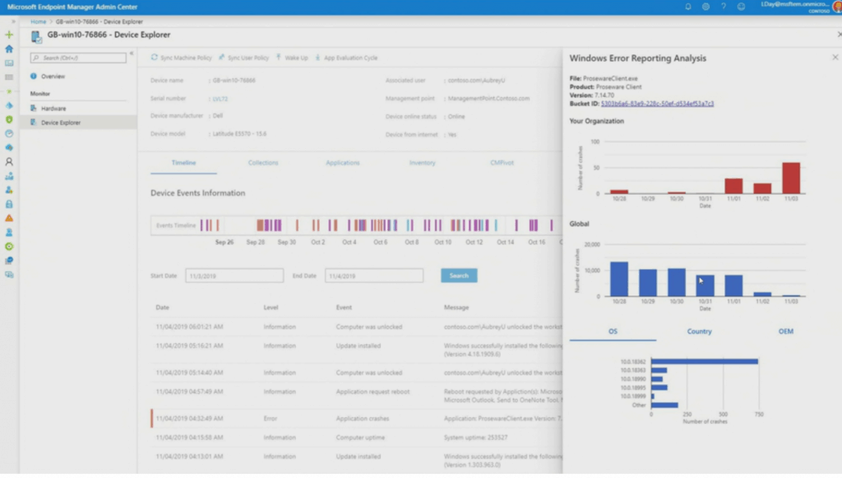Switch to the OEM tab

click(785, 332)
